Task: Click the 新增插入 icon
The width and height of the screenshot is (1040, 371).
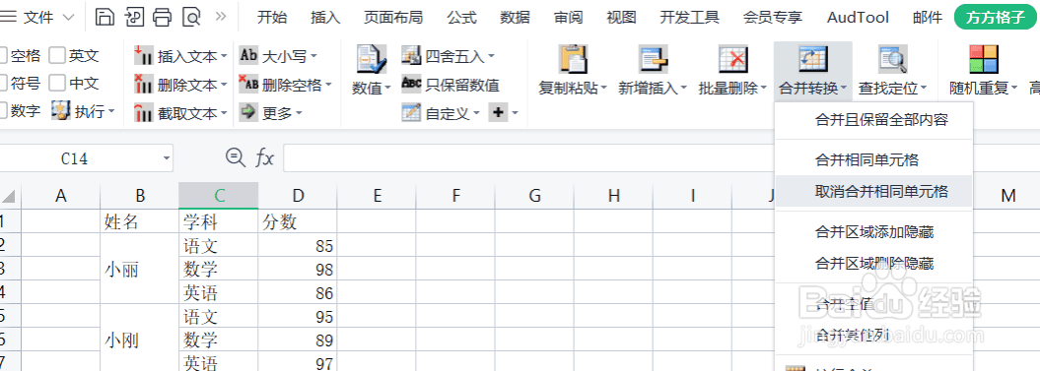Action: click(653, 59)
